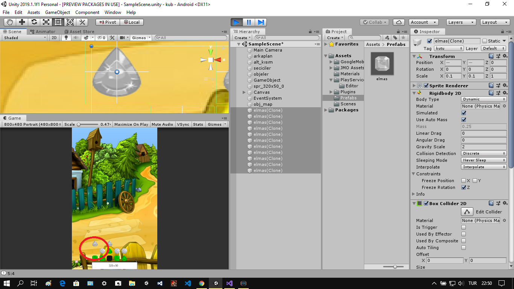This screenshot has height=289, width=514.
Task: Click Maximize On Play button
Action: point(131,124)
